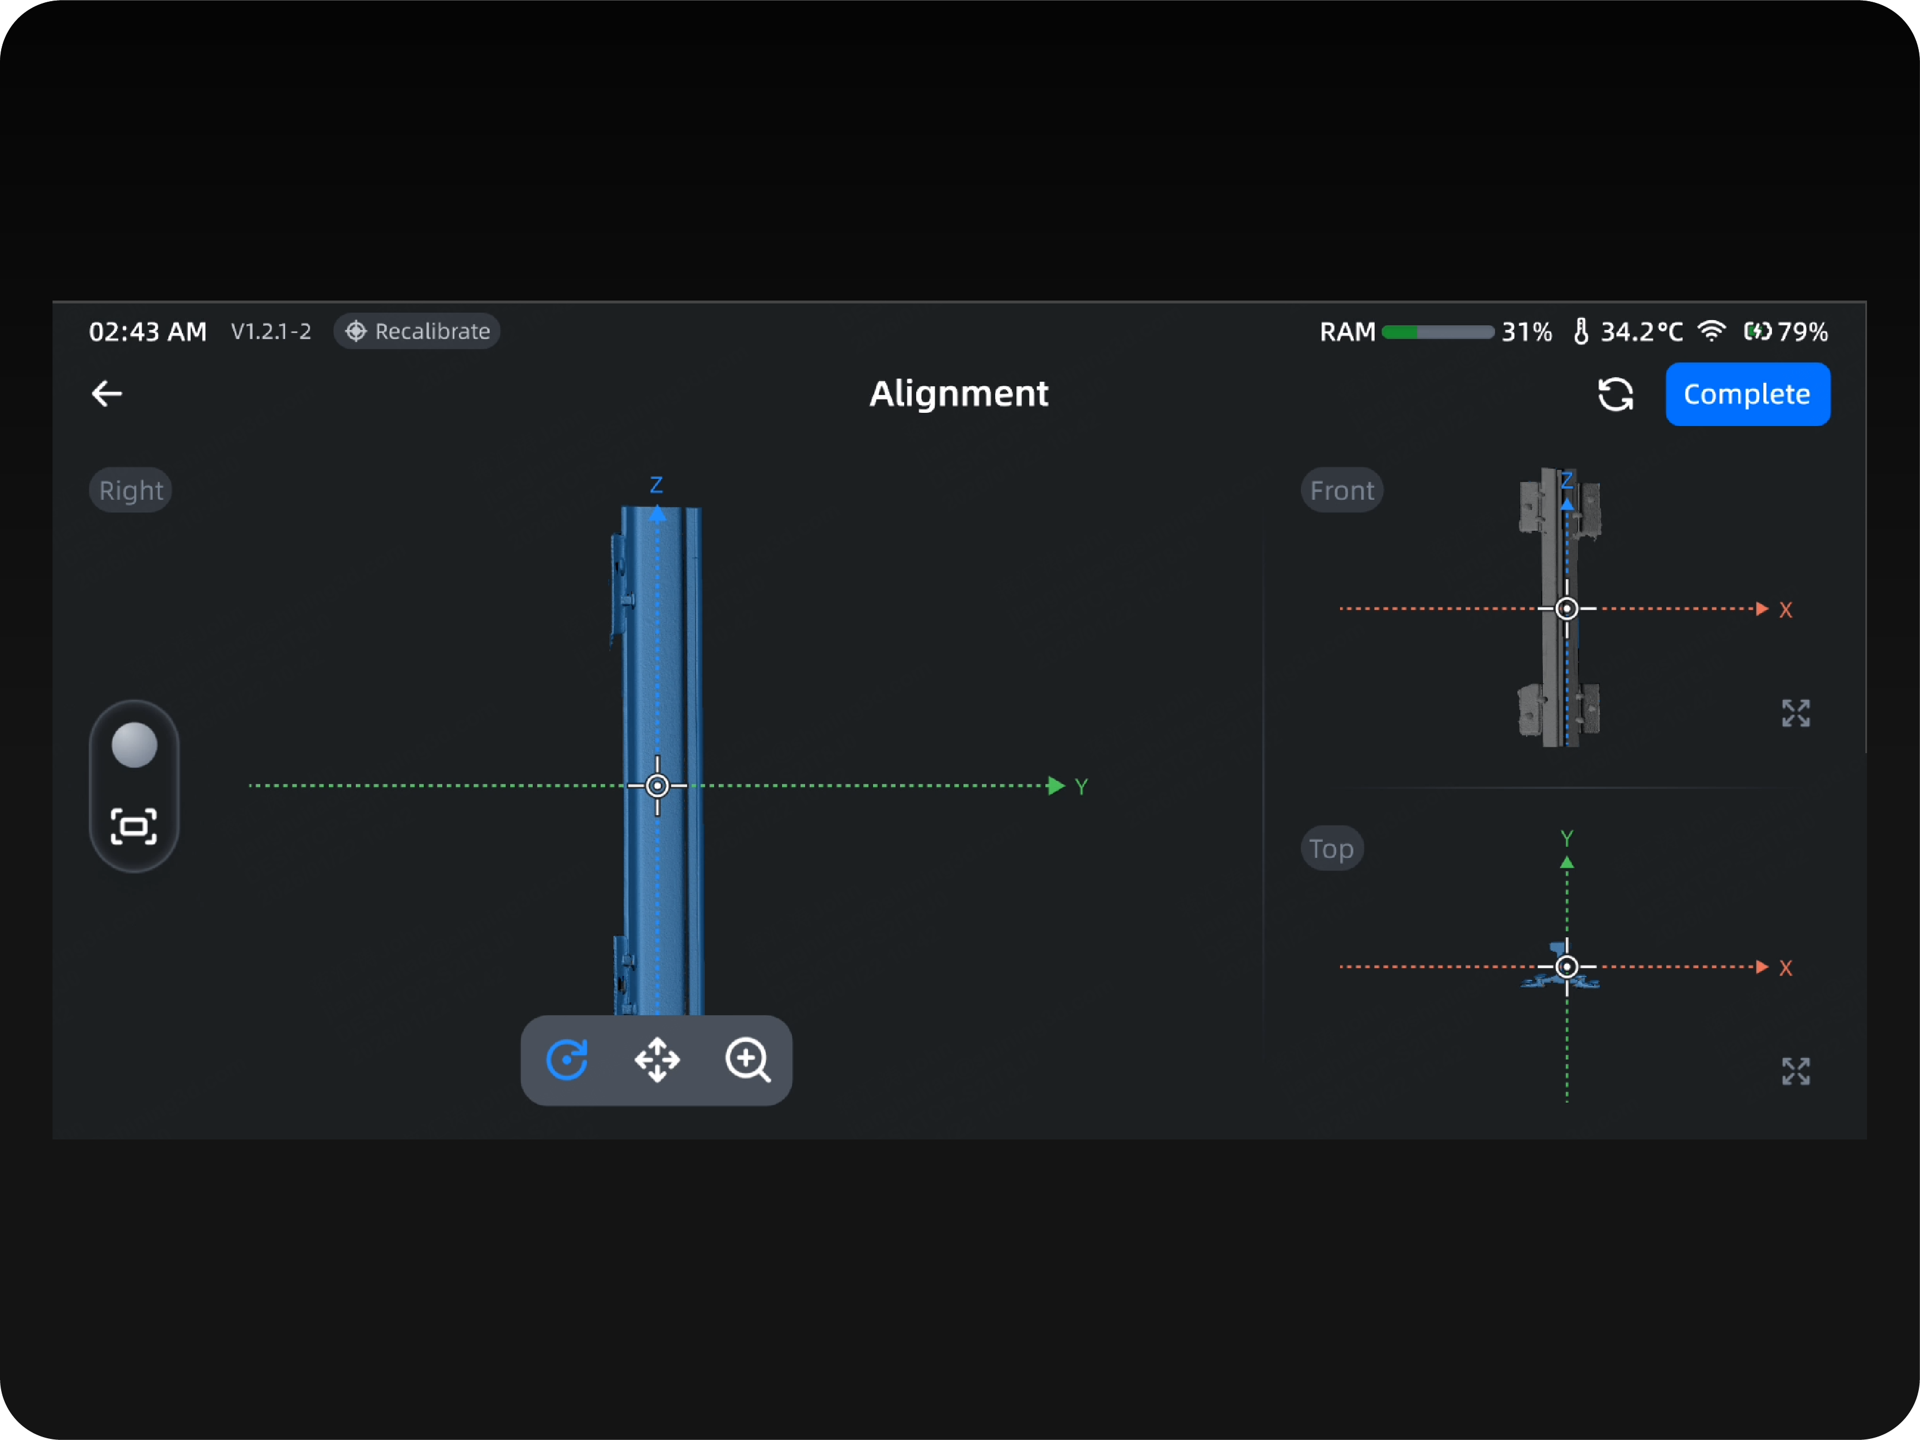Click the fit-to-frame view icon
Screen dimensions: 1920x1440
coord(134,826)
